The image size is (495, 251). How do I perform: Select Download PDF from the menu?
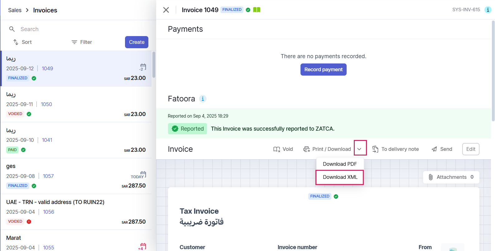tap(340, 164)
